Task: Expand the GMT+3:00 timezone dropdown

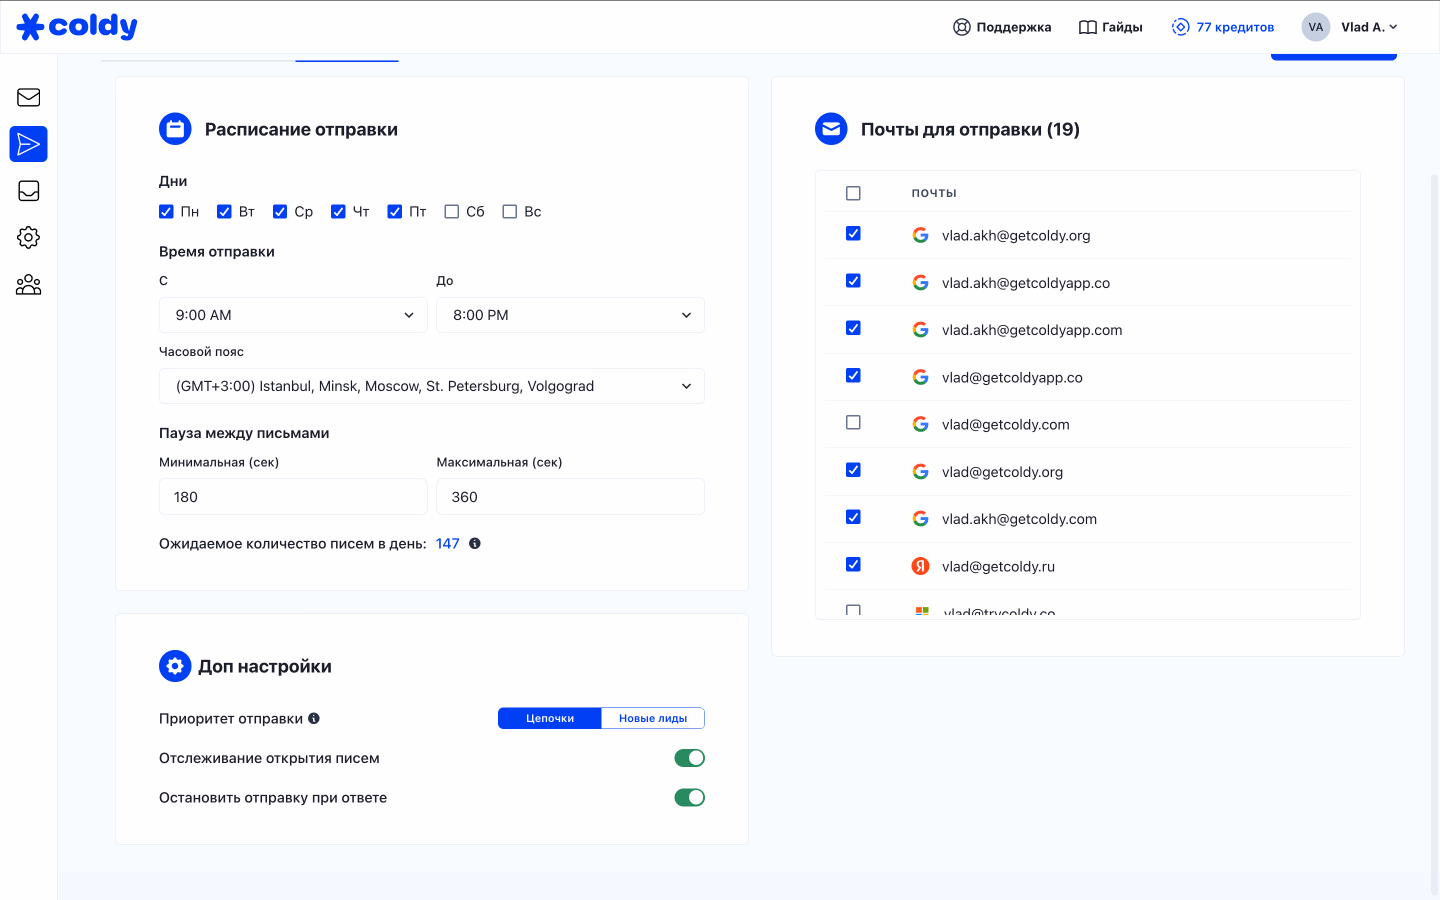Action: 431,385
